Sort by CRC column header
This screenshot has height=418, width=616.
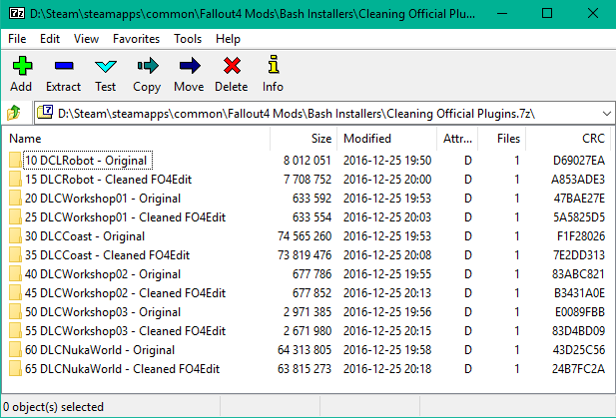568,139
